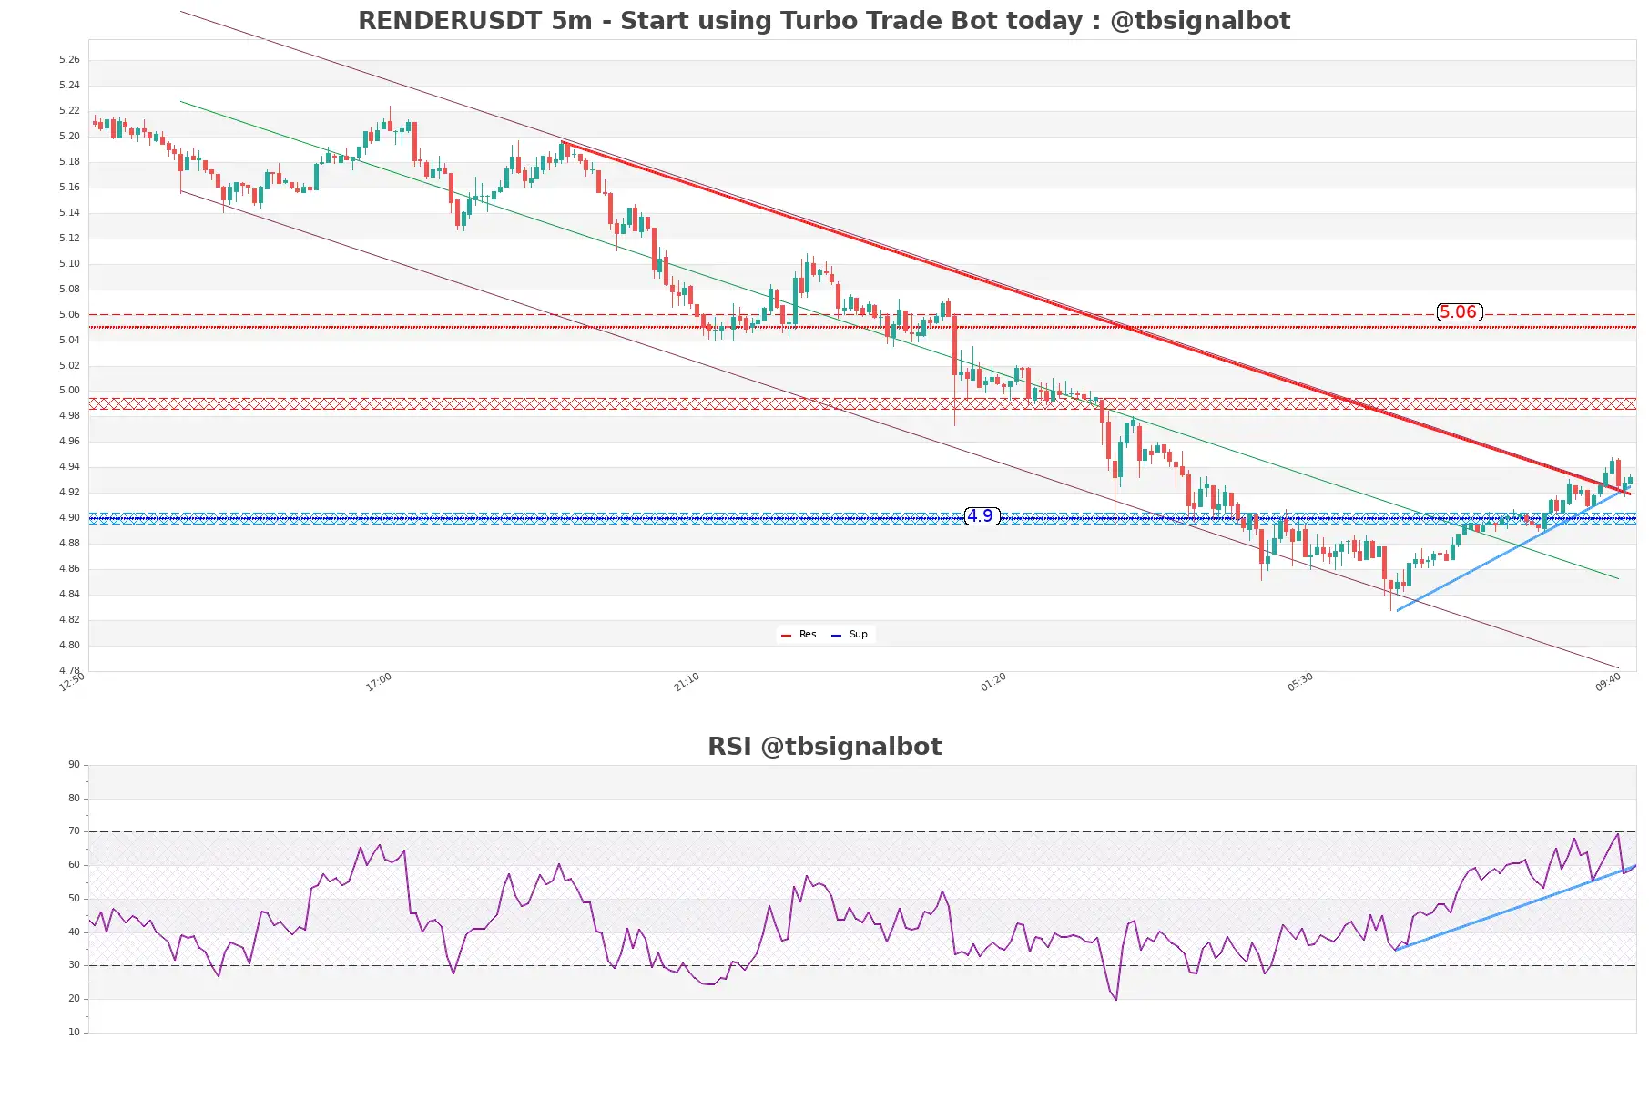Click the 5.06 resistance price label
Image resolution: width=1649 pixels, height=1100 pixels.
pos(1459,312)
